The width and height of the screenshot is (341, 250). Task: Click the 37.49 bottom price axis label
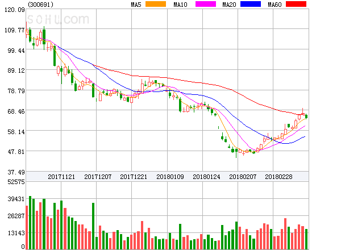pyautogui.click(x=16, y=172)
